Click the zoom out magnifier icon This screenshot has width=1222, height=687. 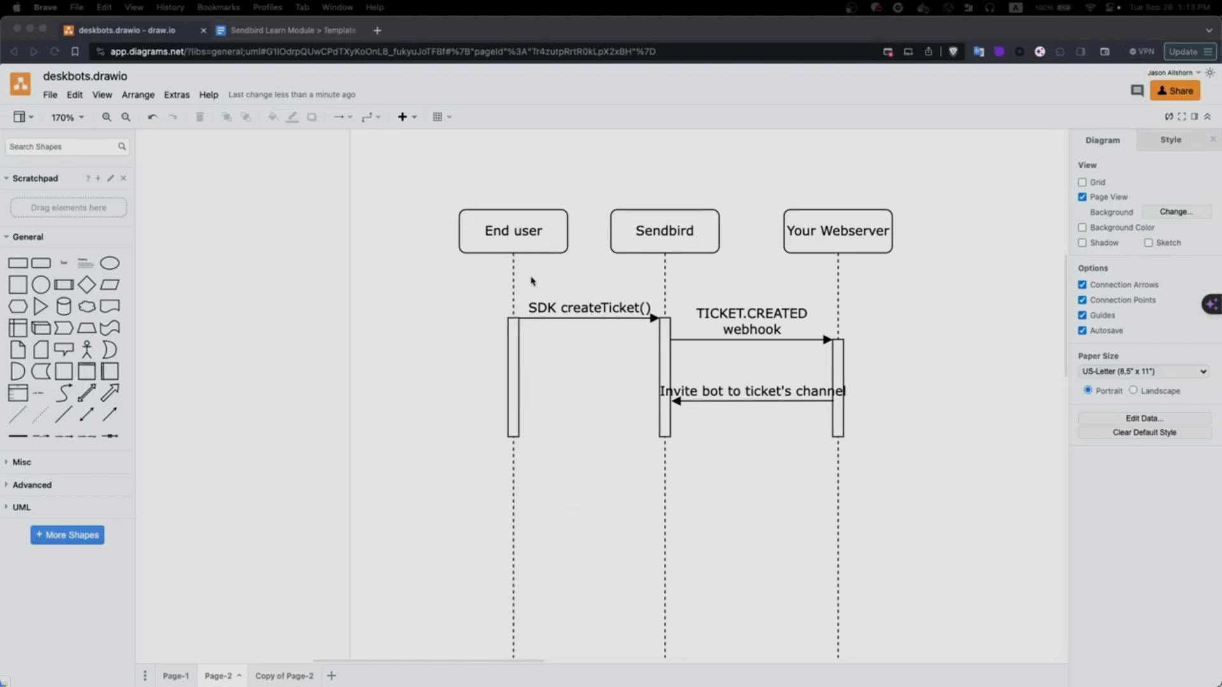126,117
